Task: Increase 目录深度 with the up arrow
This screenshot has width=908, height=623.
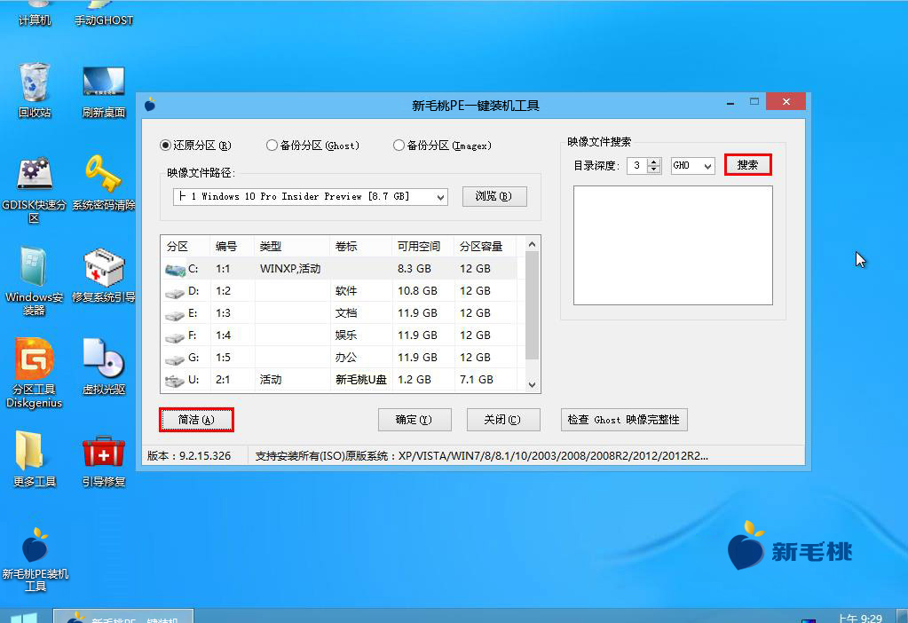Action: pyautogui.click(x=654, y=162)
